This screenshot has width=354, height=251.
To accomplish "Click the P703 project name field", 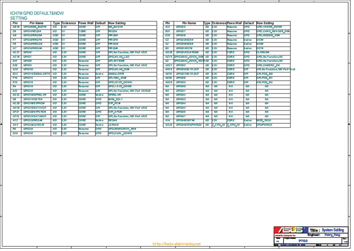I will 303,240.
